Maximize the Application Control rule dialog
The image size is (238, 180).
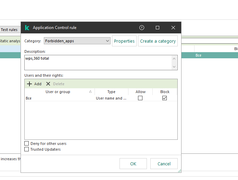(158, 28)
